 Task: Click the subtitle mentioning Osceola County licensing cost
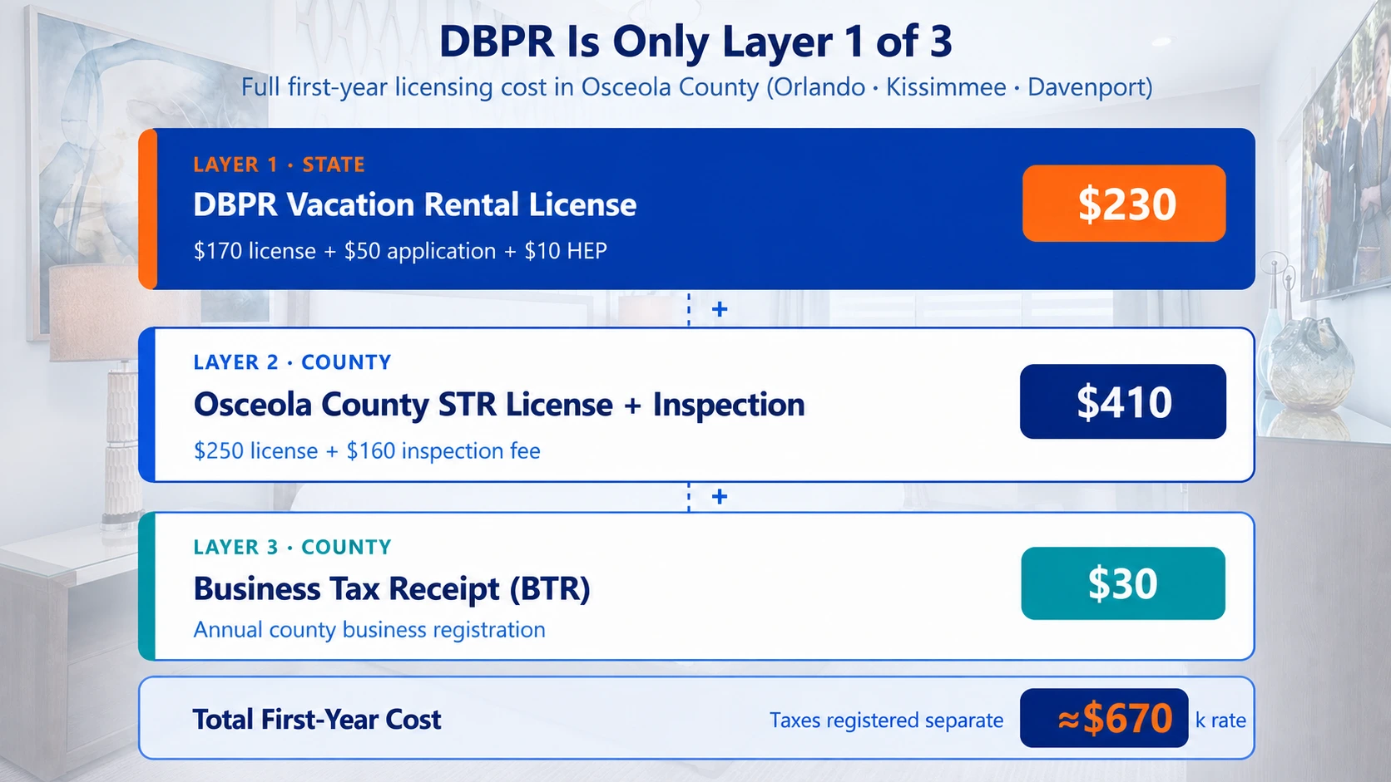697,87
